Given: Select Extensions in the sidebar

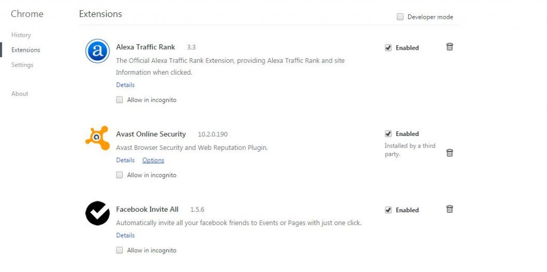Looking at the screenshot, I should (x=26, y=50).
